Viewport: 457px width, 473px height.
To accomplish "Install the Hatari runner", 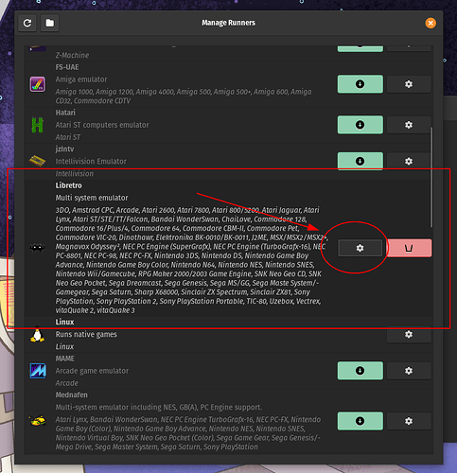I will pos(360,125).
